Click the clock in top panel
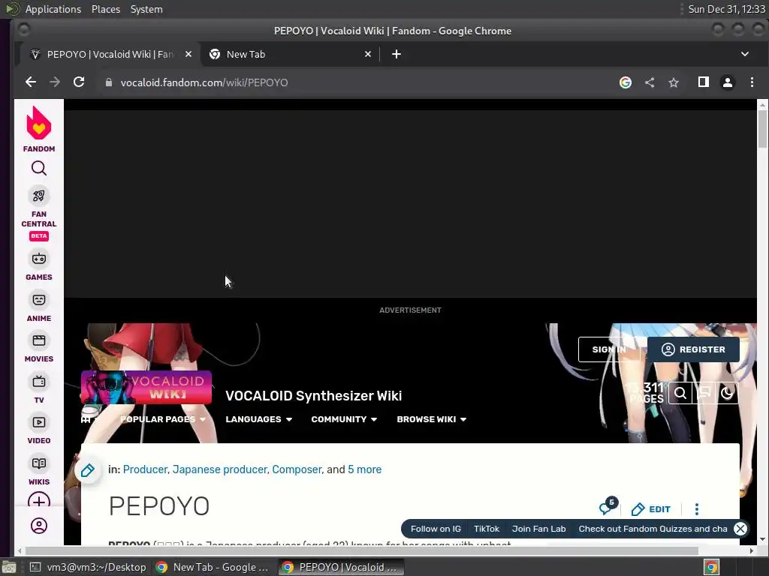 point(726,9)
